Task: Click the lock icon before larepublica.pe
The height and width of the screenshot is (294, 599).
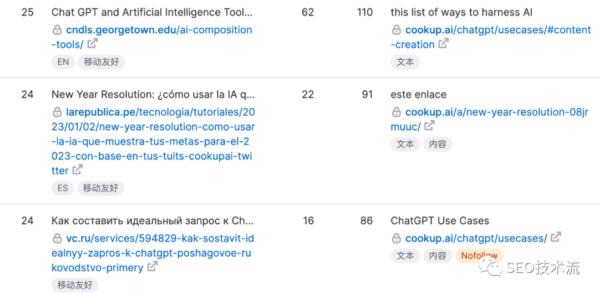Action: pyautogui.click(x=57, y=112)
